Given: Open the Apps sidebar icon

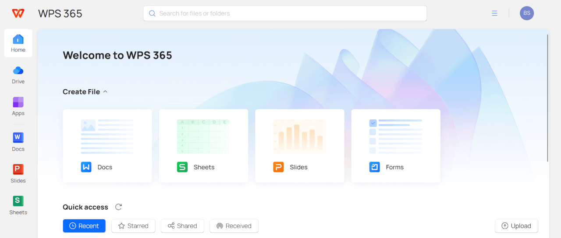Looking at the screenshot, I should (x=18, y=102).
